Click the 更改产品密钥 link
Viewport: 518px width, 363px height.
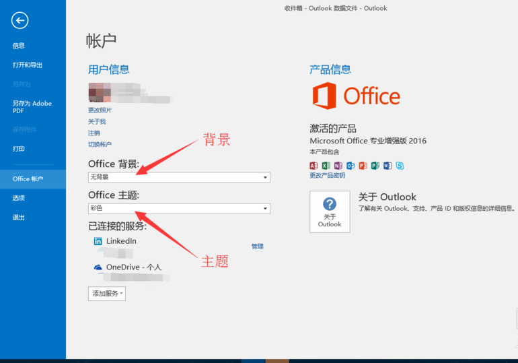pos(327,176)
